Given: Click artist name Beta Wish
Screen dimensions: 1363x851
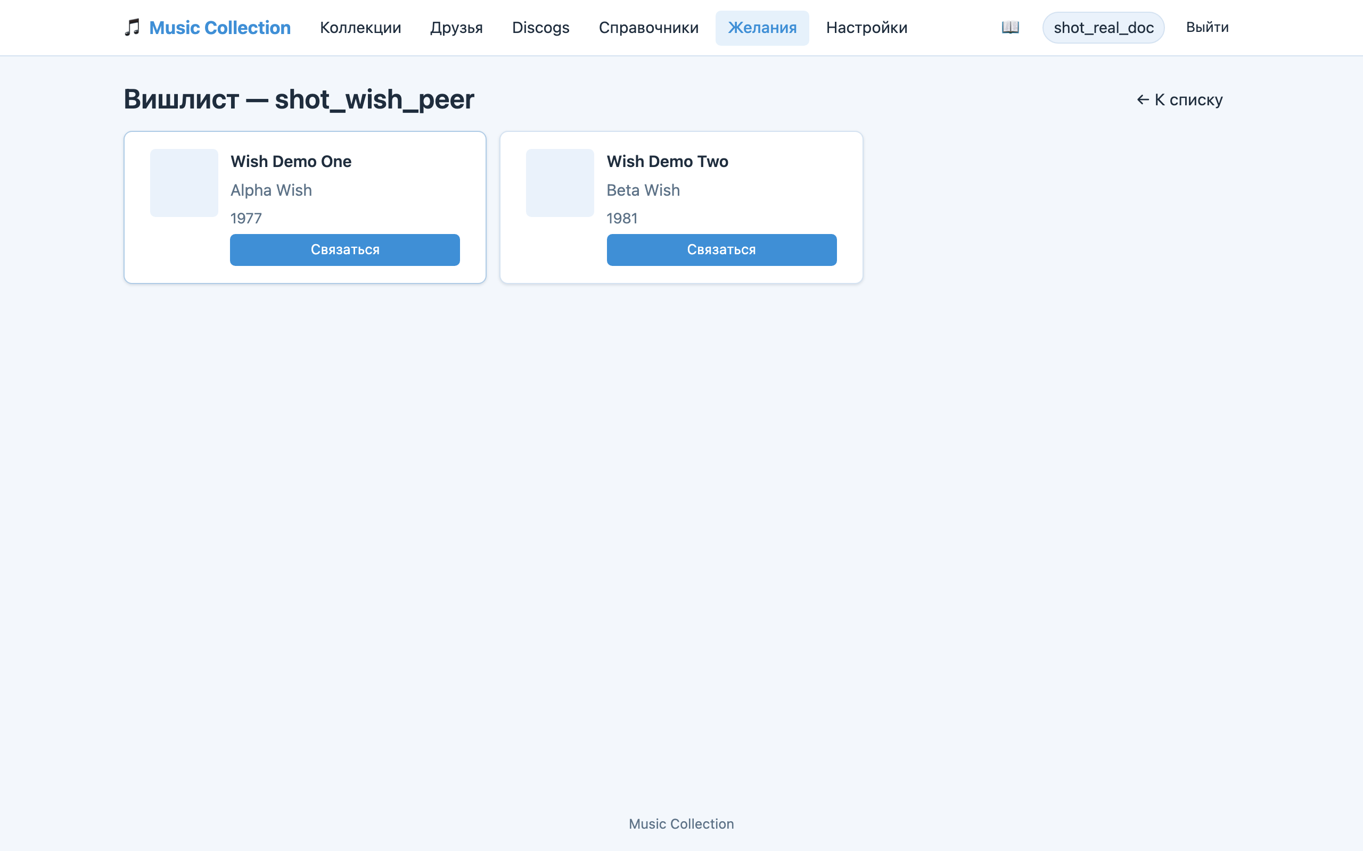Looking at the screenshot, I should [643, 190].
